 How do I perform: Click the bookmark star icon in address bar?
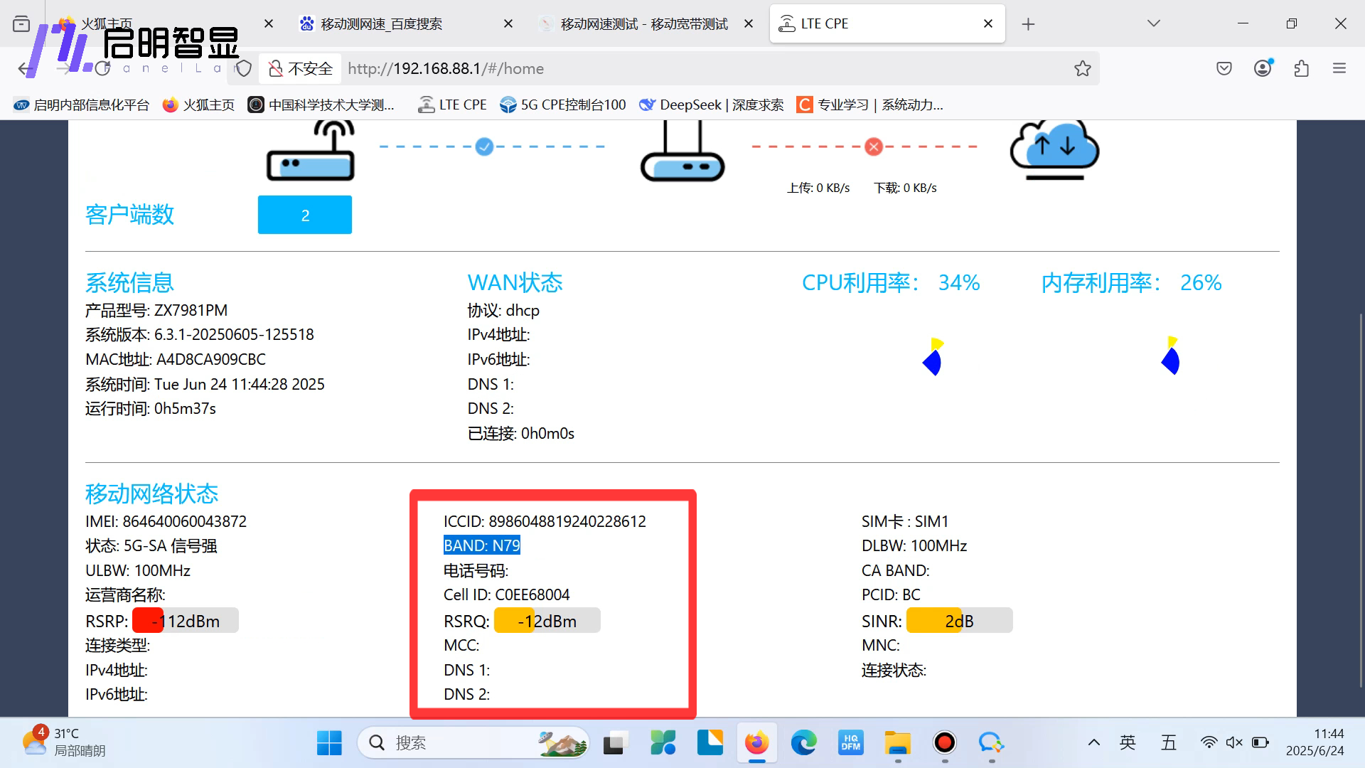(1082, 68)
